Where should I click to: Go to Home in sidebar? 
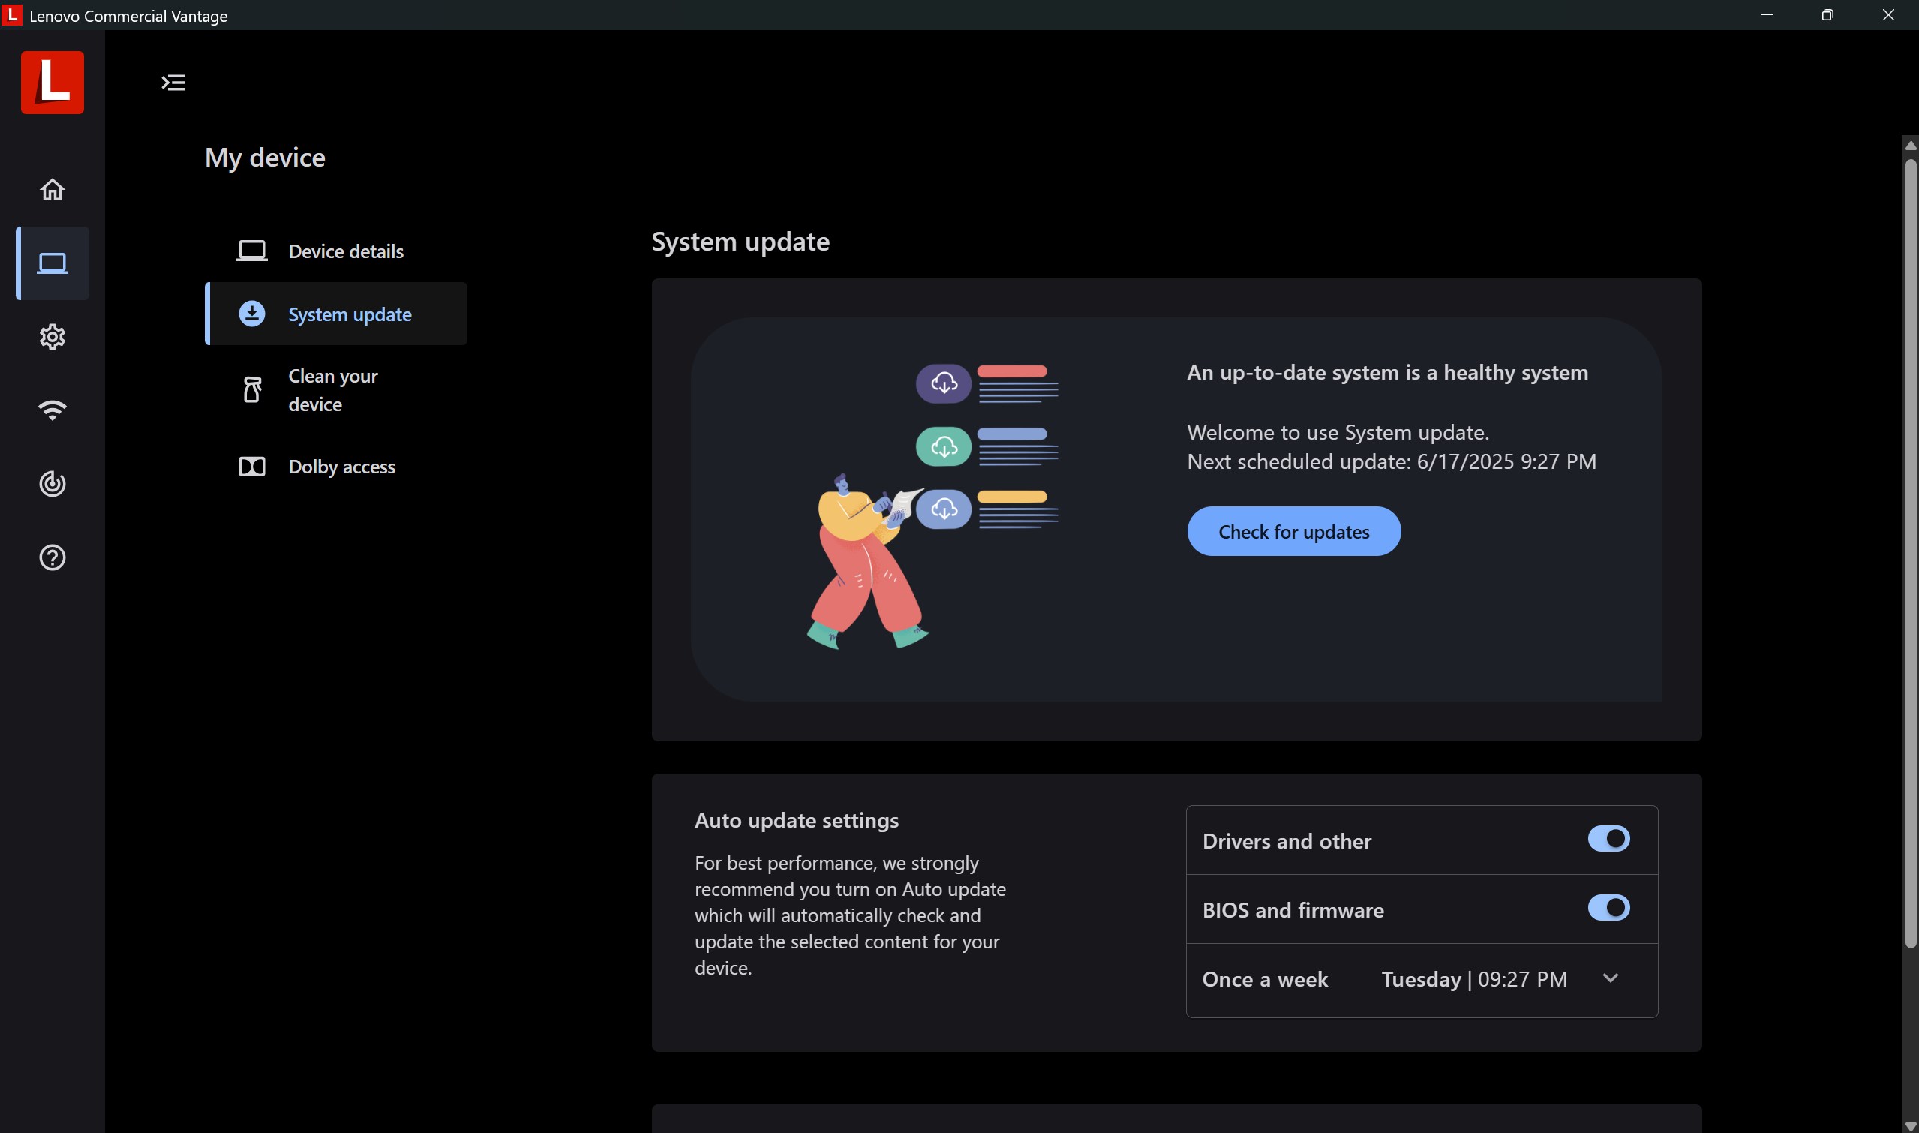[x=52, y=189]
